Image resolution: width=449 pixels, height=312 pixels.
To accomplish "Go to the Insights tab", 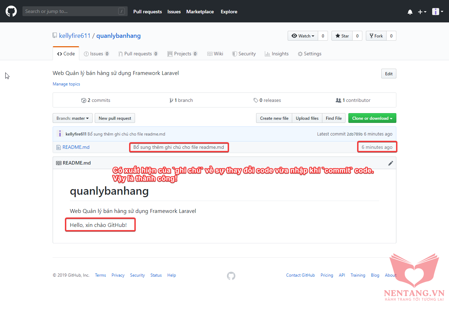I will pos(276,54).
